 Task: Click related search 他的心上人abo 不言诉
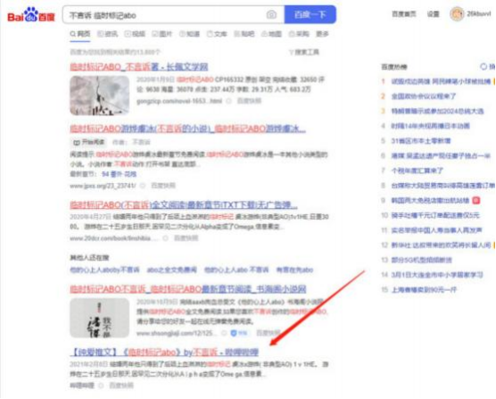(x=236, y=270)
